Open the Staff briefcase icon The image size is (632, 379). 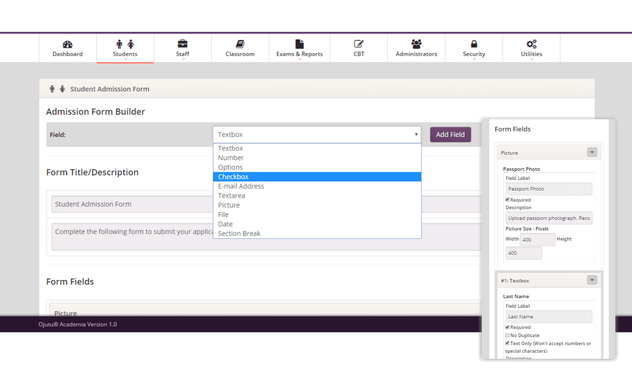[x=183, y=44]
